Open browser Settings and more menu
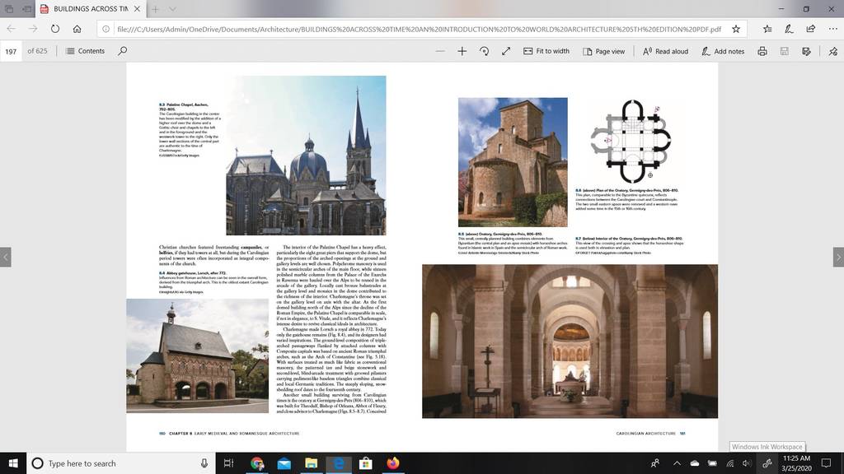The height and width of the screenshot is (474, 844). tap(832, 29)
